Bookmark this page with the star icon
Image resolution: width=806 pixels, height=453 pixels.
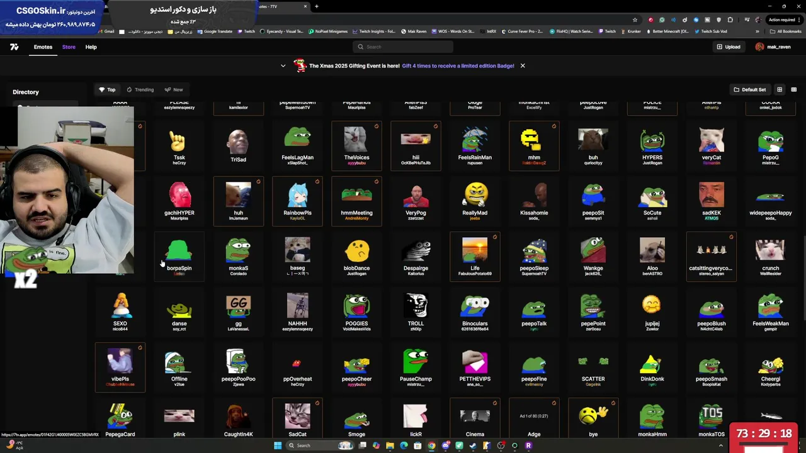[635, 20]
